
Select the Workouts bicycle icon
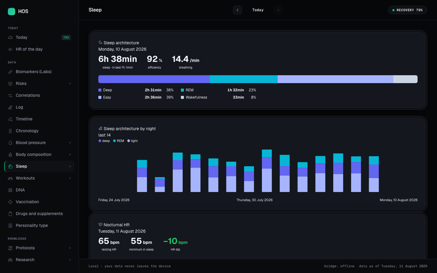point(10,178)
